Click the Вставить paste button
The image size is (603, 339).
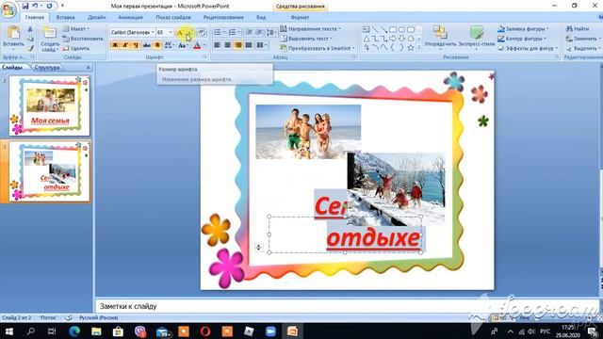point(13,39)
